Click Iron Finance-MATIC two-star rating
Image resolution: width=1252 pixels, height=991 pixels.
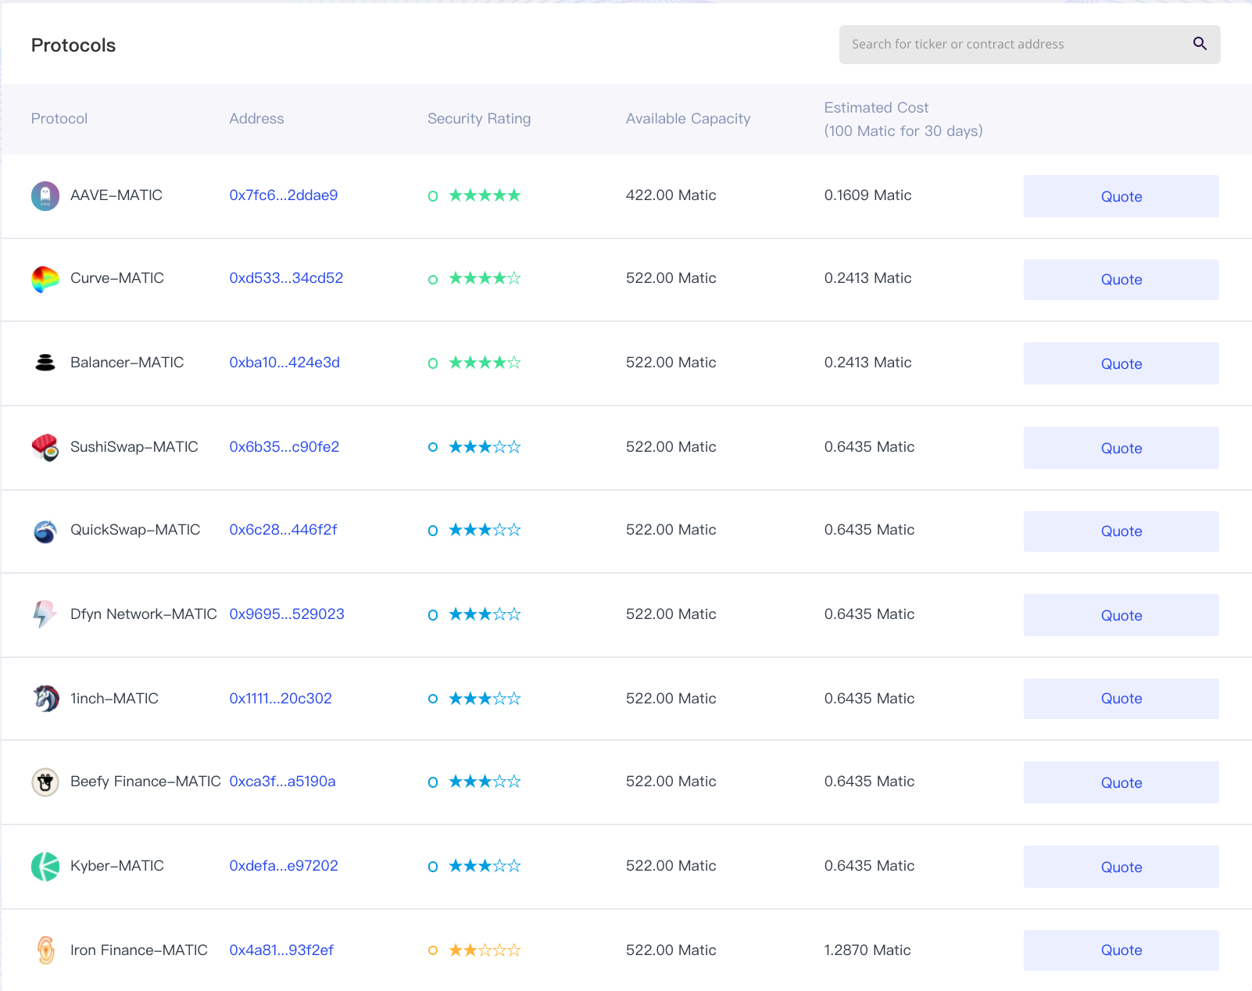coord(485,950)
